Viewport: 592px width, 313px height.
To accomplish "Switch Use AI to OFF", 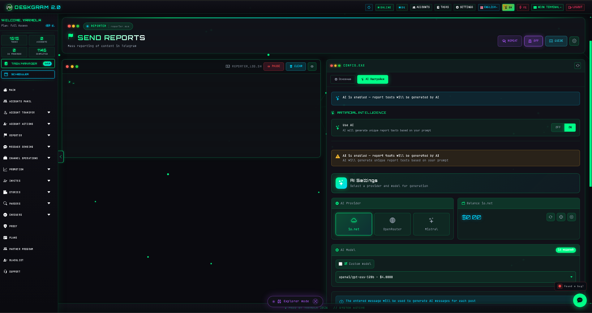I will click(x=558, y=127).
